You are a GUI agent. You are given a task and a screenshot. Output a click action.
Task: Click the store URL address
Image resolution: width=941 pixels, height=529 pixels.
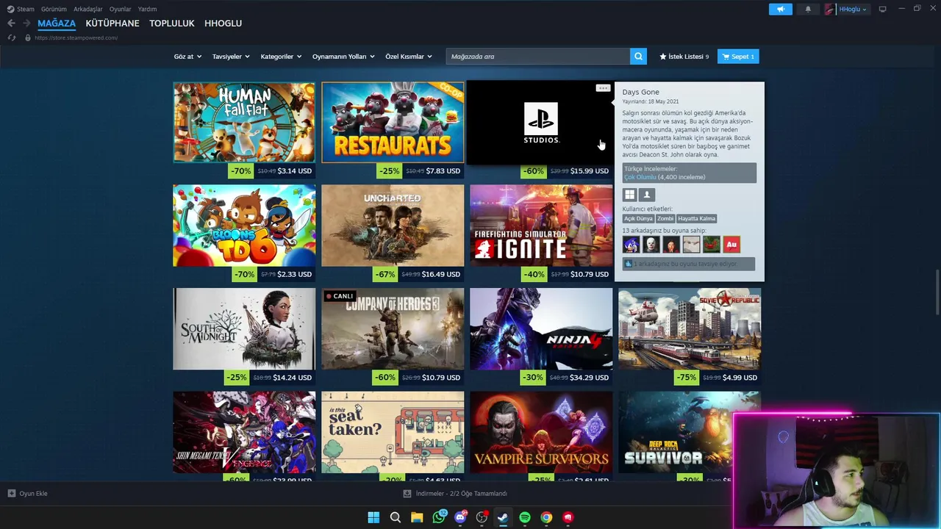76,37
